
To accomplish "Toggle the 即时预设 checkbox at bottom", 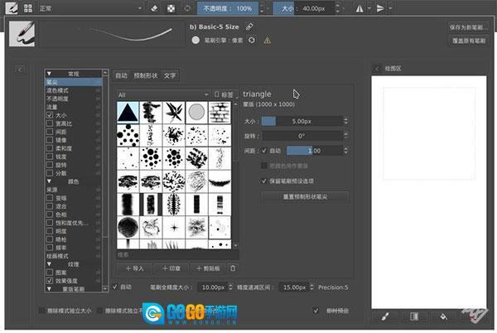I will point(316,311).
